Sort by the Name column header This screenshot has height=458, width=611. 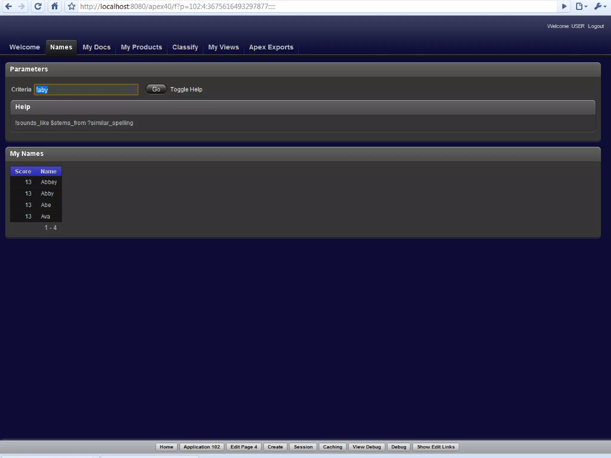pos(48,171)
